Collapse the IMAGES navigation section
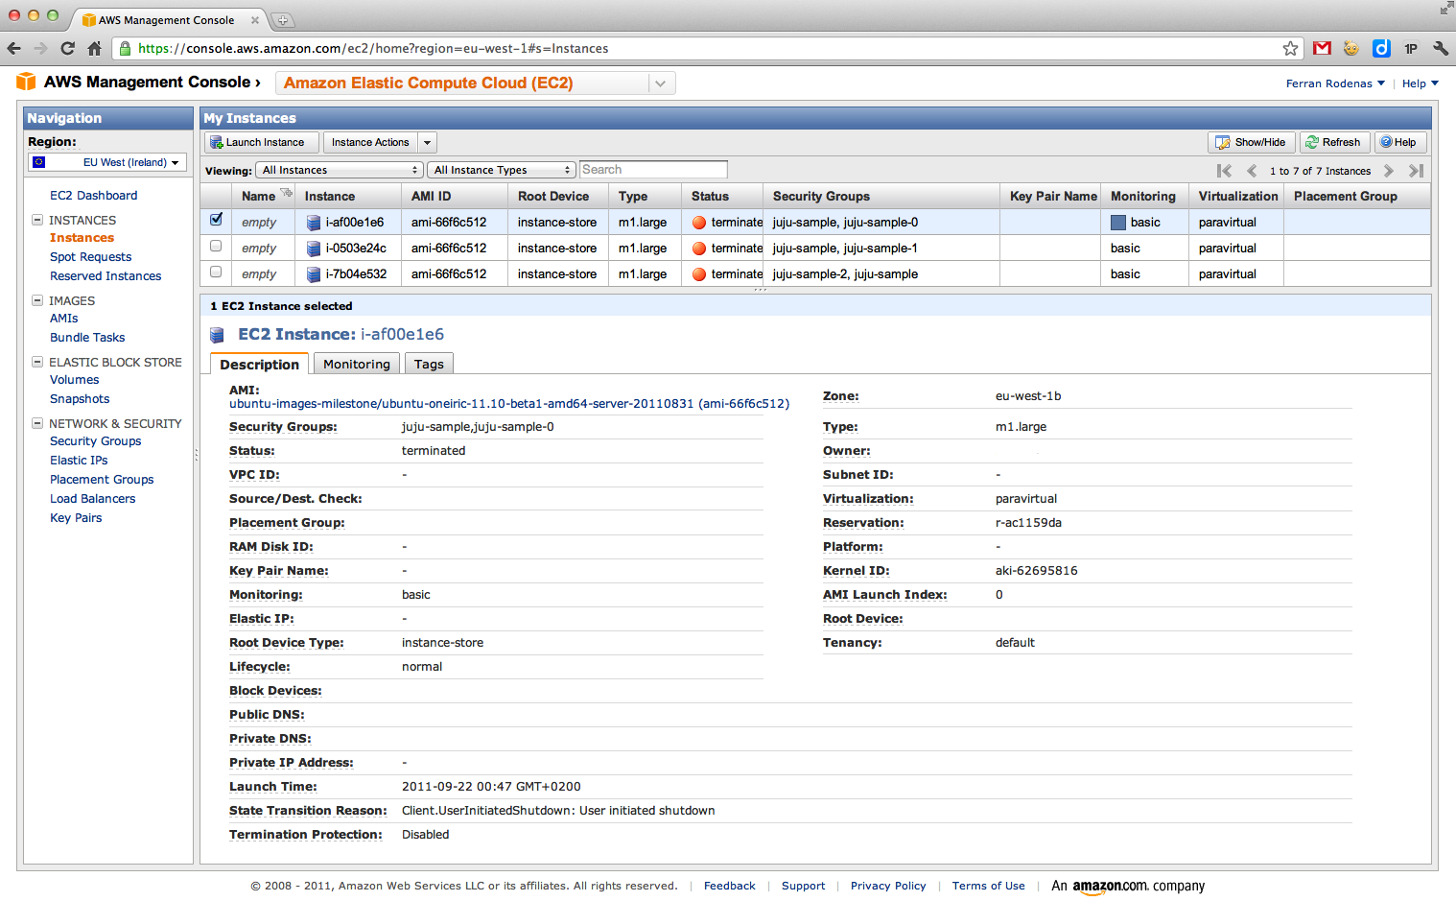1456x901 pixels. coord(37,300)
